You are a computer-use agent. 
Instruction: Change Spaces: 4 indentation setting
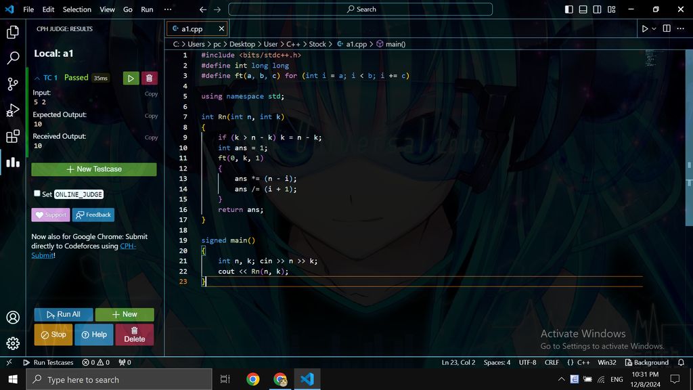click(497, 362)
